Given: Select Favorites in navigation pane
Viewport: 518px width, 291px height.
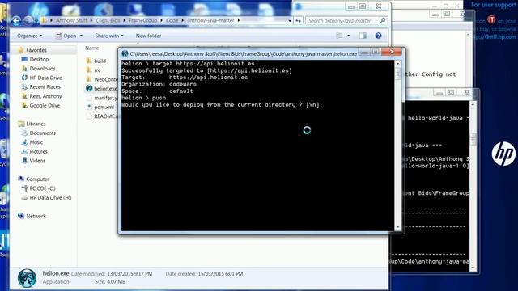Looking at the screenshot, I should click(36, 50).
